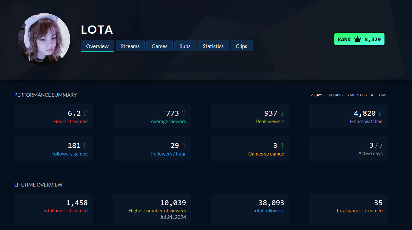Image resolution: width=412 pixels, height=230 pixels.
Task: Click the green arrow beside Hours streamed
Action: (85, 113)
